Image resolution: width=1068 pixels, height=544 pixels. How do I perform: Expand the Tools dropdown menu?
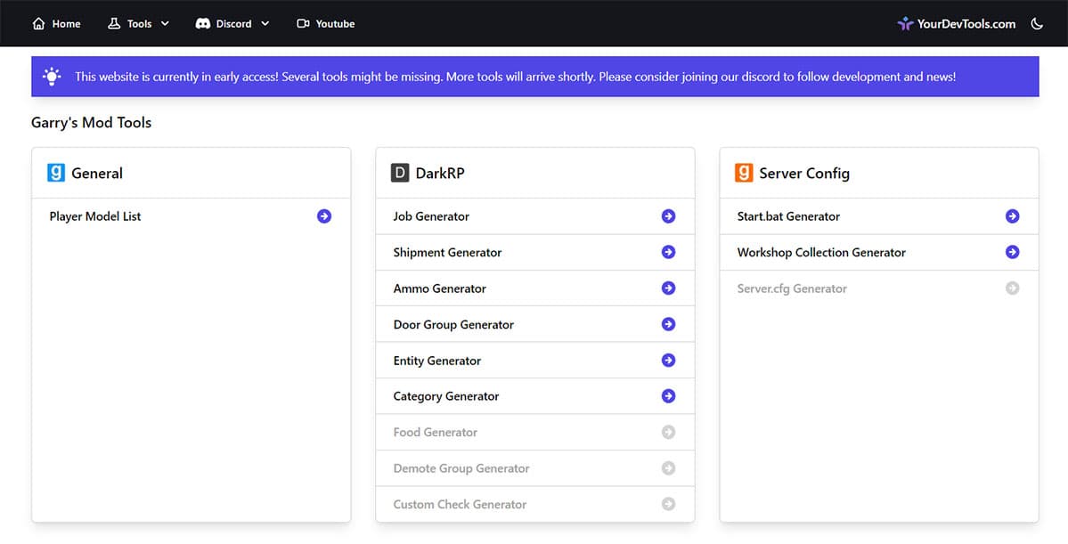tap(138, 23)
